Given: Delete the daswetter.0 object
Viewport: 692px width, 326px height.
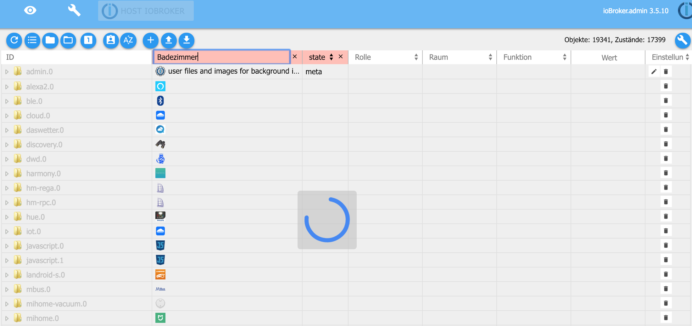Looking at the screenshot, I should tap(666, 129).
